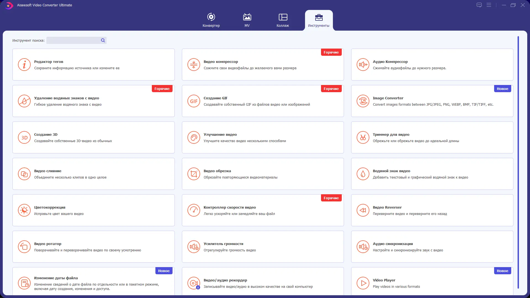Screen dimensions: 530x298
Task: Click the video trimmer scissors icon
Action: coord(363,138)
